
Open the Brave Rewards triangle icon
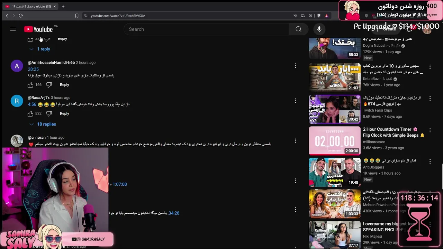[x=326, y=16]
